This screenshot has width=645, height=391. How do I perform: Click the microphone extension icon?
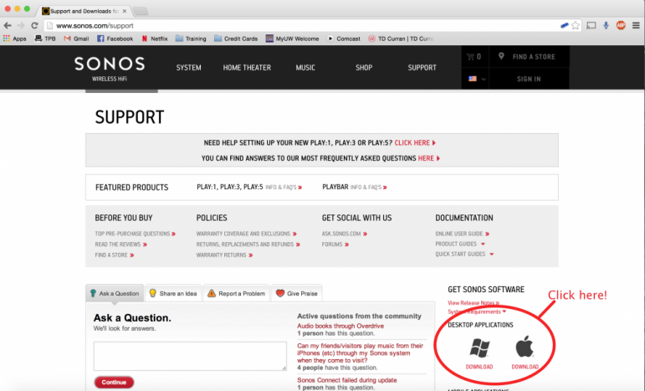pos(606,25)
